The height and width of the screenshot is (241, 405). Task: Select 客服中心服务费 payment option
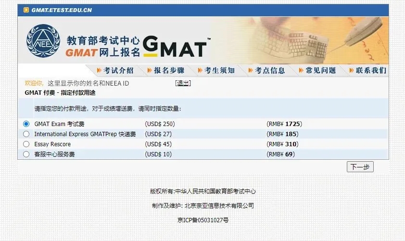(26, 154)
